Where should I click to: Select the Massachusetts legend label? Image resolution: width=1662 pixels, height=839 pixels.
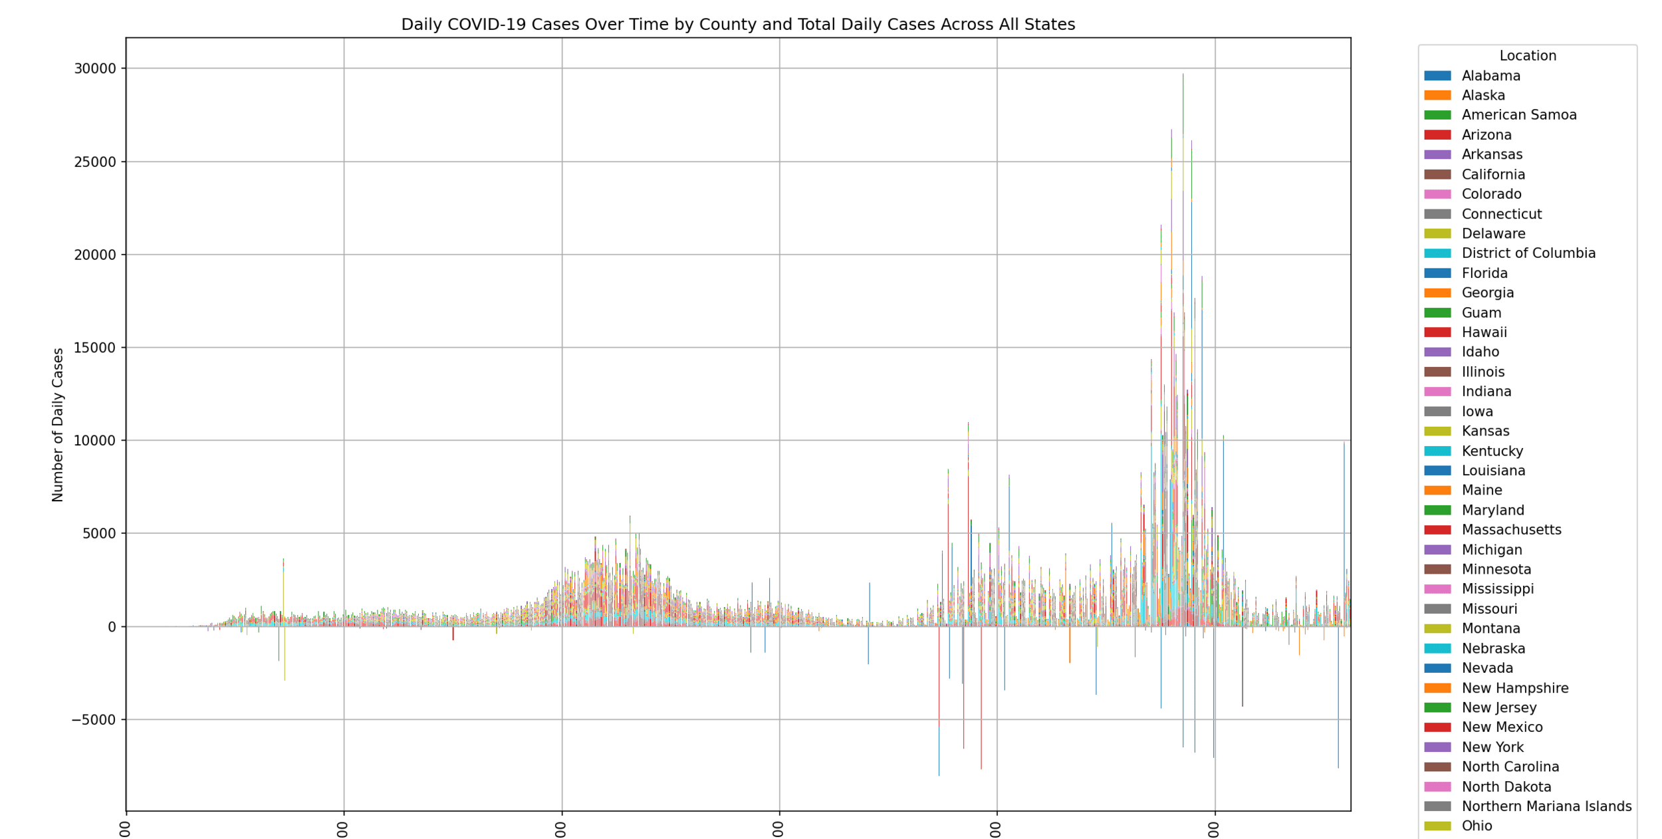pyautogui.click(x=1511, y=530)
